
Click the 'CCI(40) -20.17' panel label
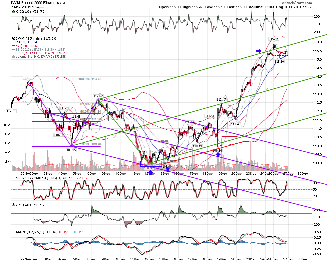pos(30,205)
